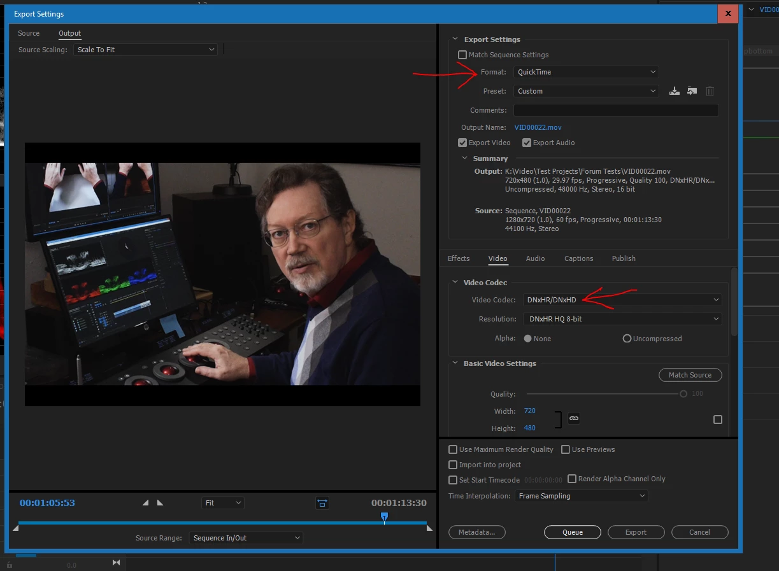Click the video preview image
Viewport: 779px width, 571px height.
click(222, 274)
